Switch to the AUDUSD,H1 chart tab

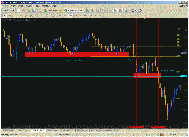(x=53, y=130)
